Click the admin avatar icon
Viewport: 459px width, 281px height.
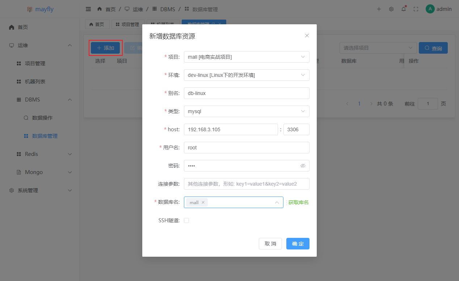click(430, 9)
